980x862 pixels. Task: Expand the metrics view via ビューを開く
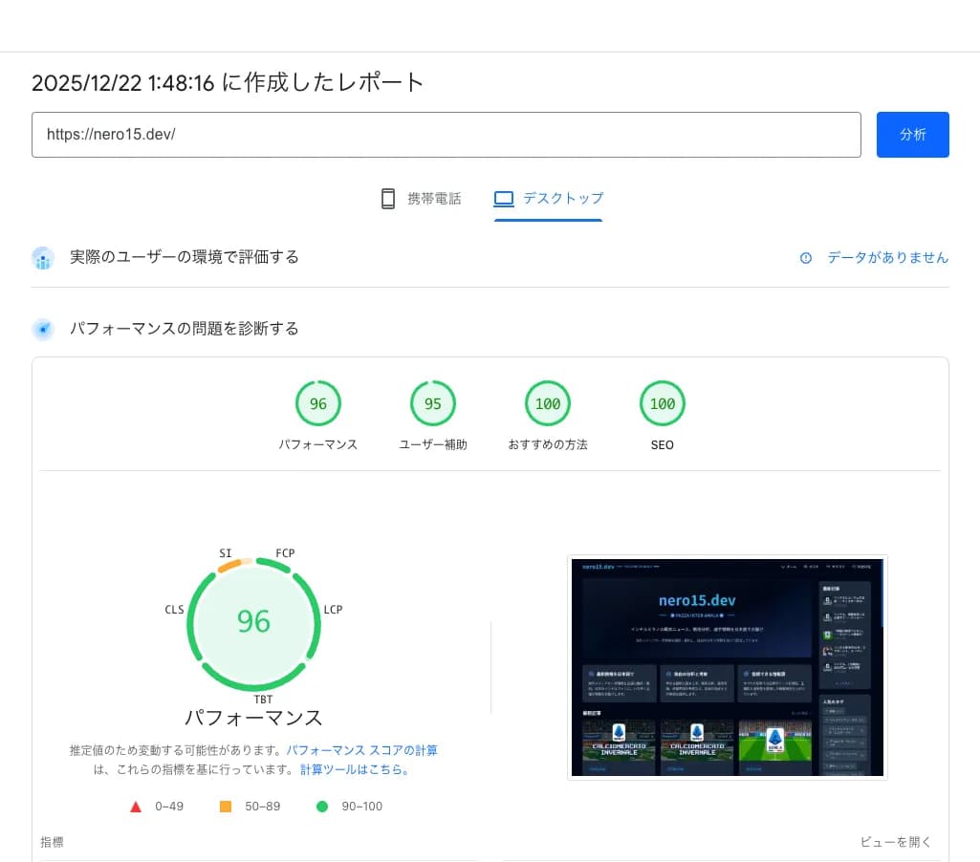(895, 842)
